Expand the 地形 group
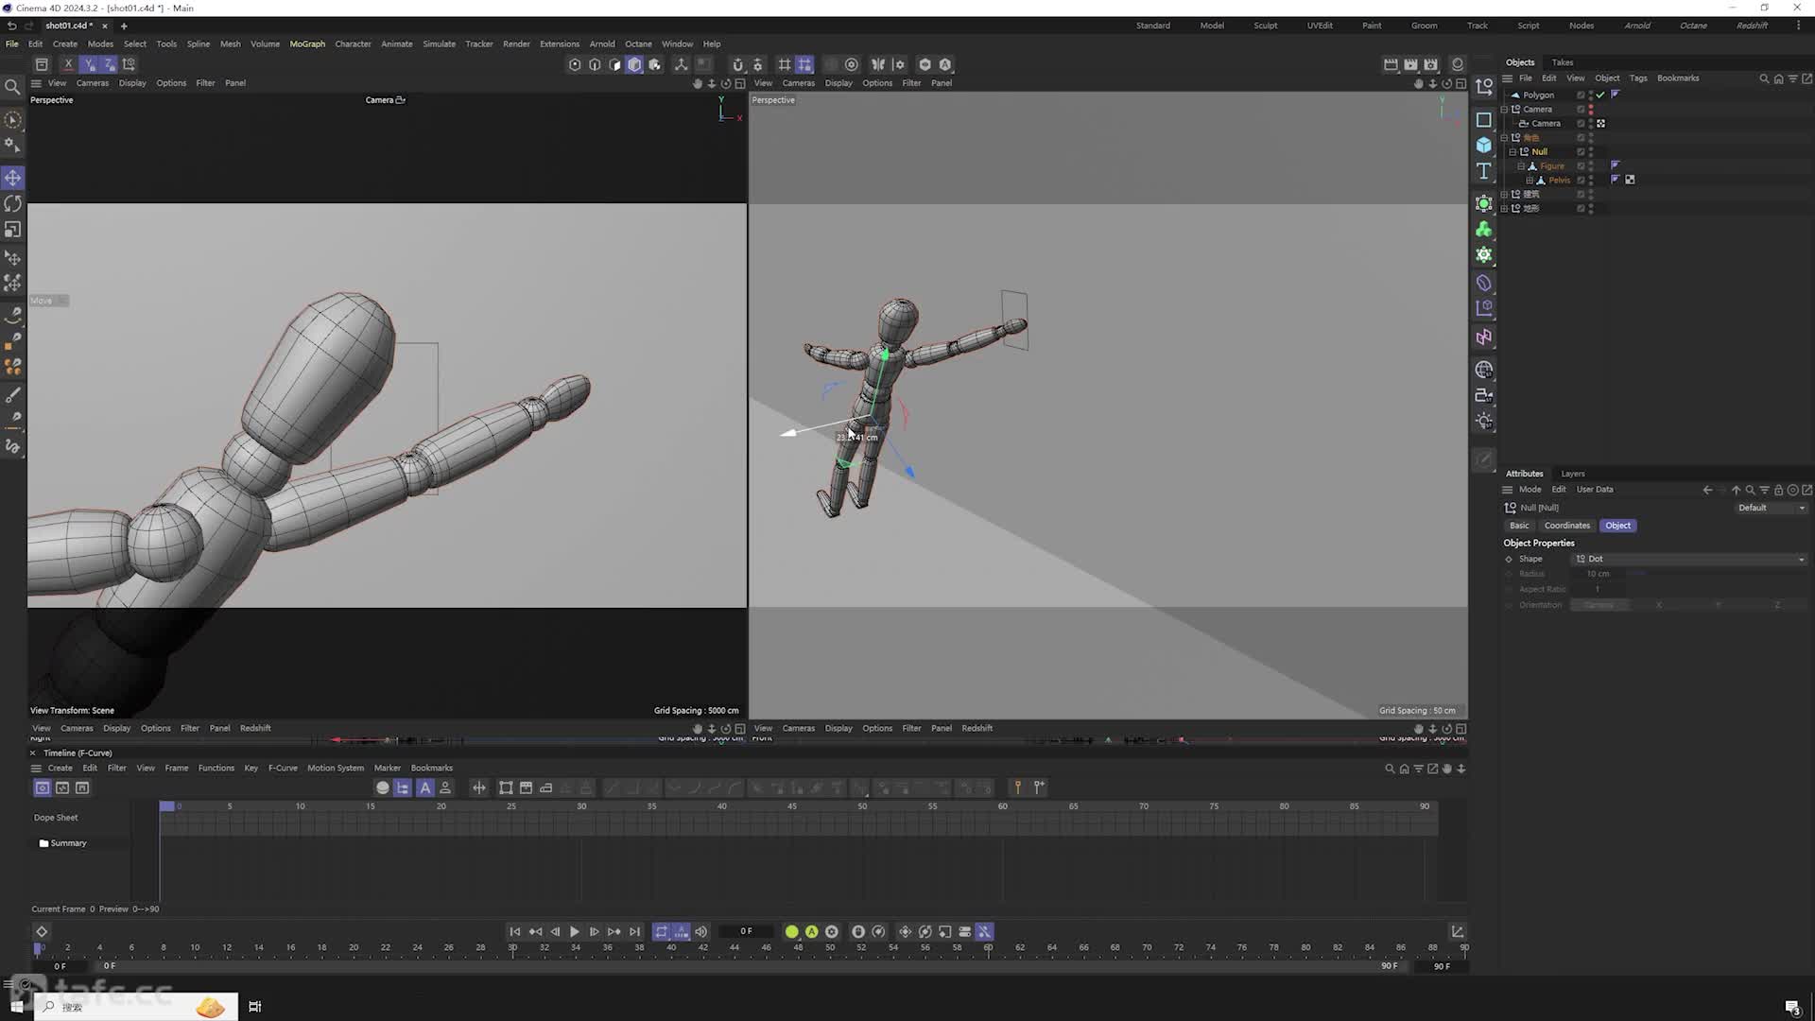Screen dimensions: 1815x1021 [x=1504, y=209]
